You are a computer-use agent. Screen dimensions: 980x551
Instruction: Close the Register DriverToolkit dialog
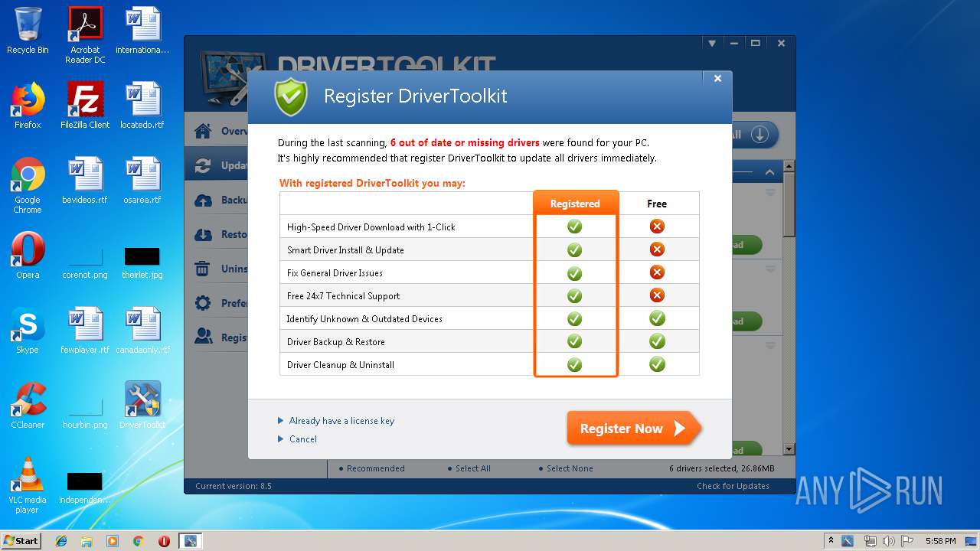click(x=717, y=78)
